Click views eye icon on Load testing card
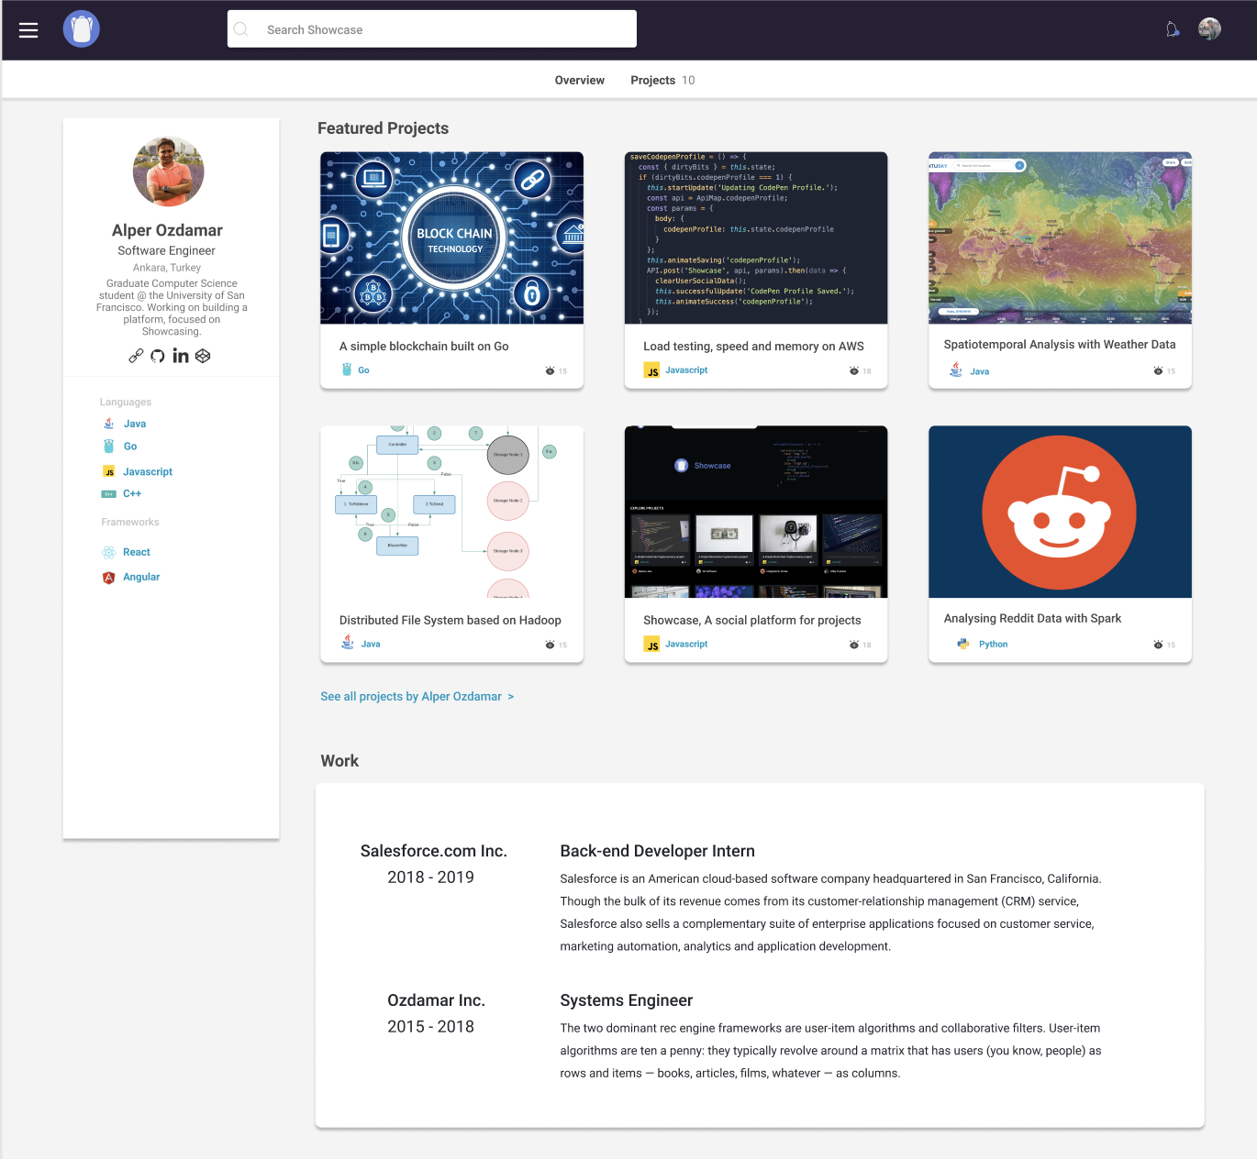 pyautogui.click(x=854, y=370)
